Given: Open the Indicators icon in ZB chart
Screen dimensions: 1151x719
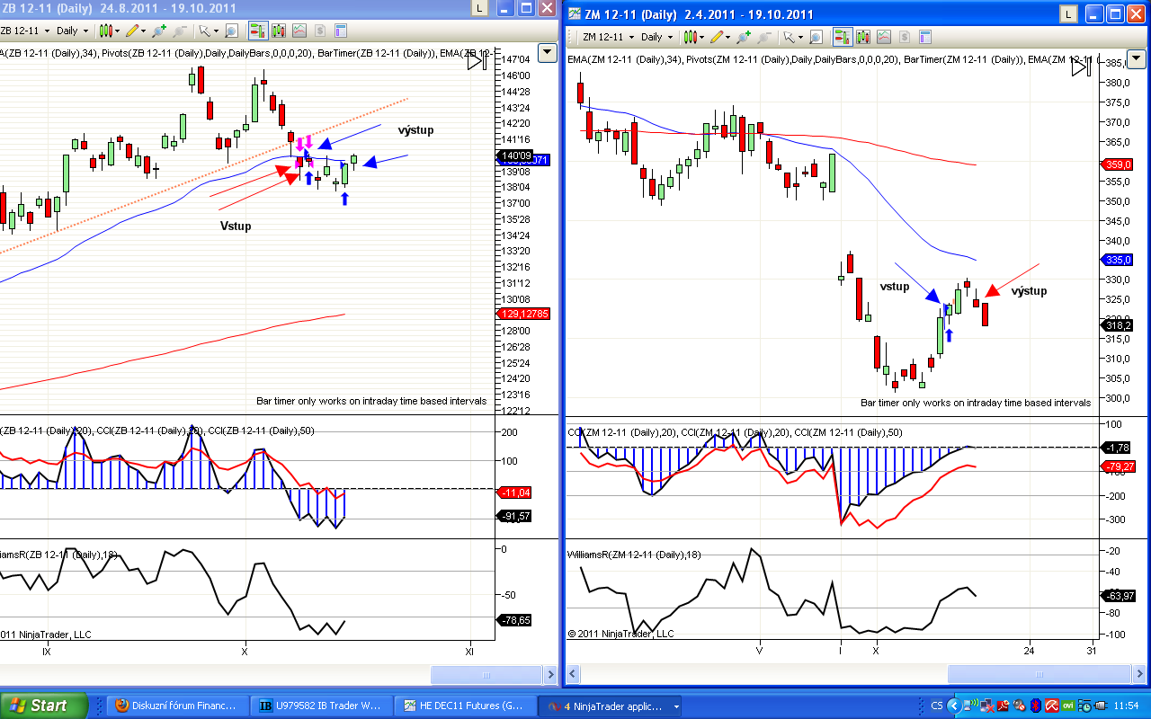Looking at the screenshot, I should click(299, 31).
